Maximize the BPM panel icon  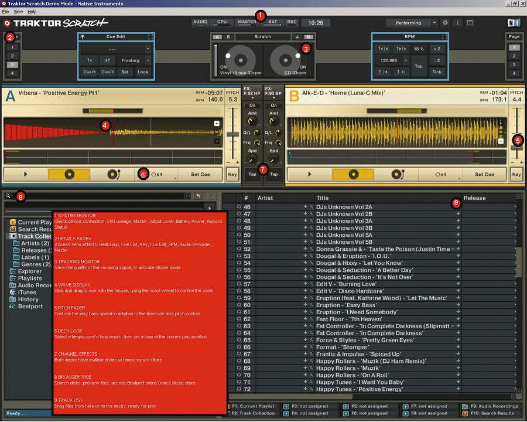[444, 37]
